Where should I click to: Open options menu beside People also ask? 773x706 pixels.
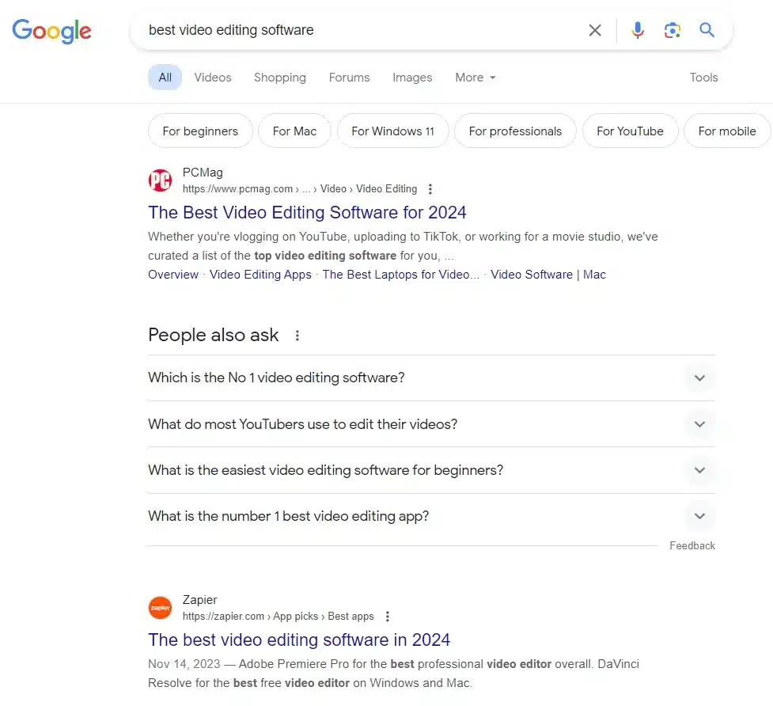click(296, 336)
